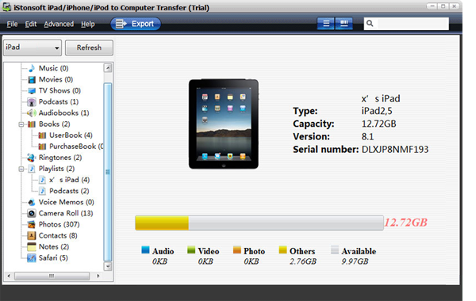Click the Movies film icon
The width and height of the screenshot is (476, 301).
(x=32, y=80)
